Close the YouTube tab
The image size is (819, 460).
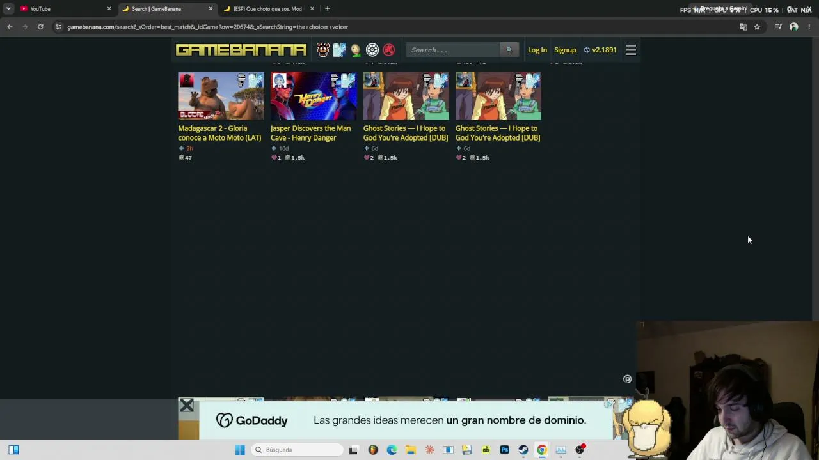(x=109, y=9)
